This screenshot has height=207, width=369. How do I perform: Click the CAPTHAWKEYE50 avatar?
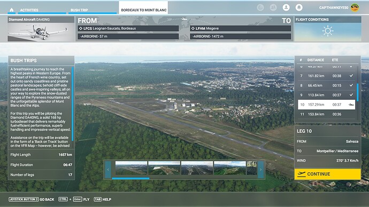tap(355, 8)
